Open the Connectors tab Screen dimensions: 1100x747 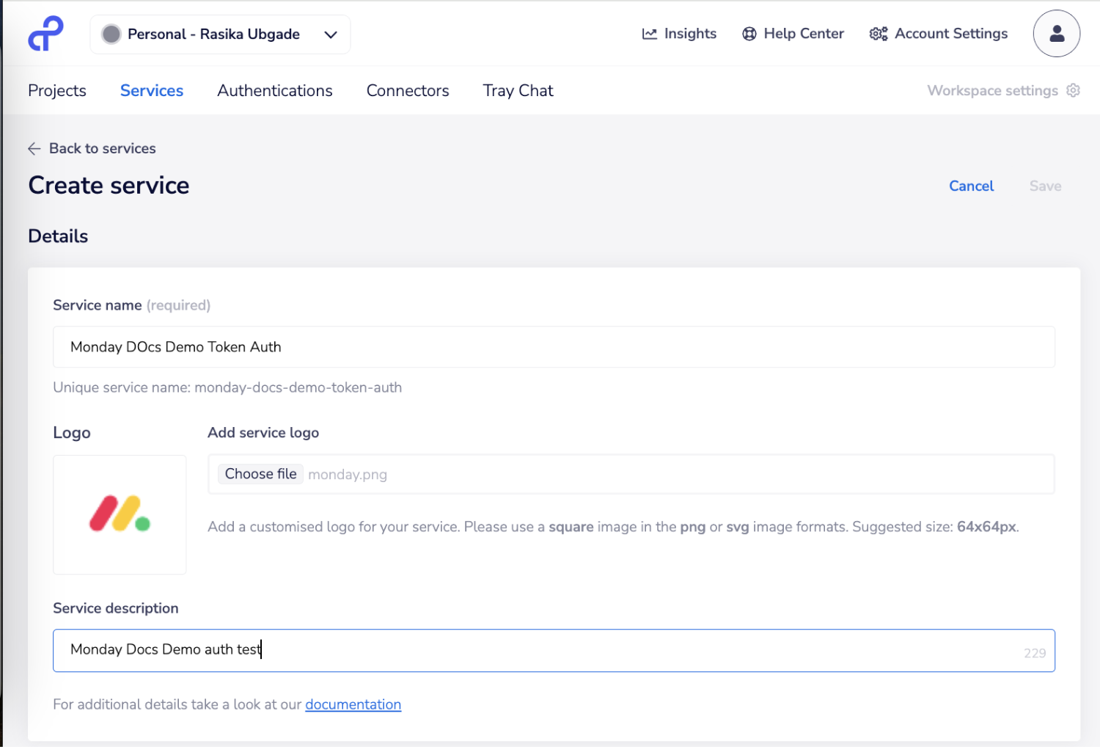(x=408, y=90)
